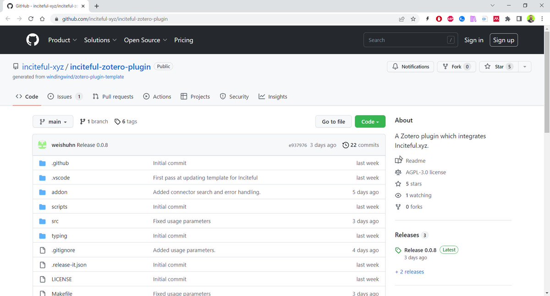
Task: Expand the Product menu
Action: click(x=62, y=40)
